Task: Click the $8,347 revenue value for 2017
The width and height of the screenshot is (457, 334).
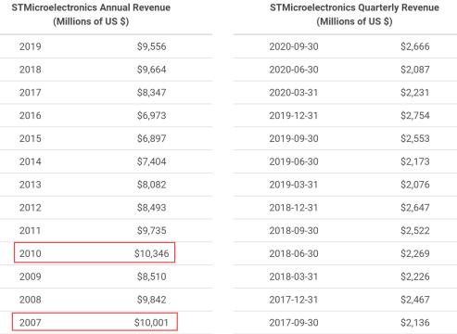Action: (151, 93)
